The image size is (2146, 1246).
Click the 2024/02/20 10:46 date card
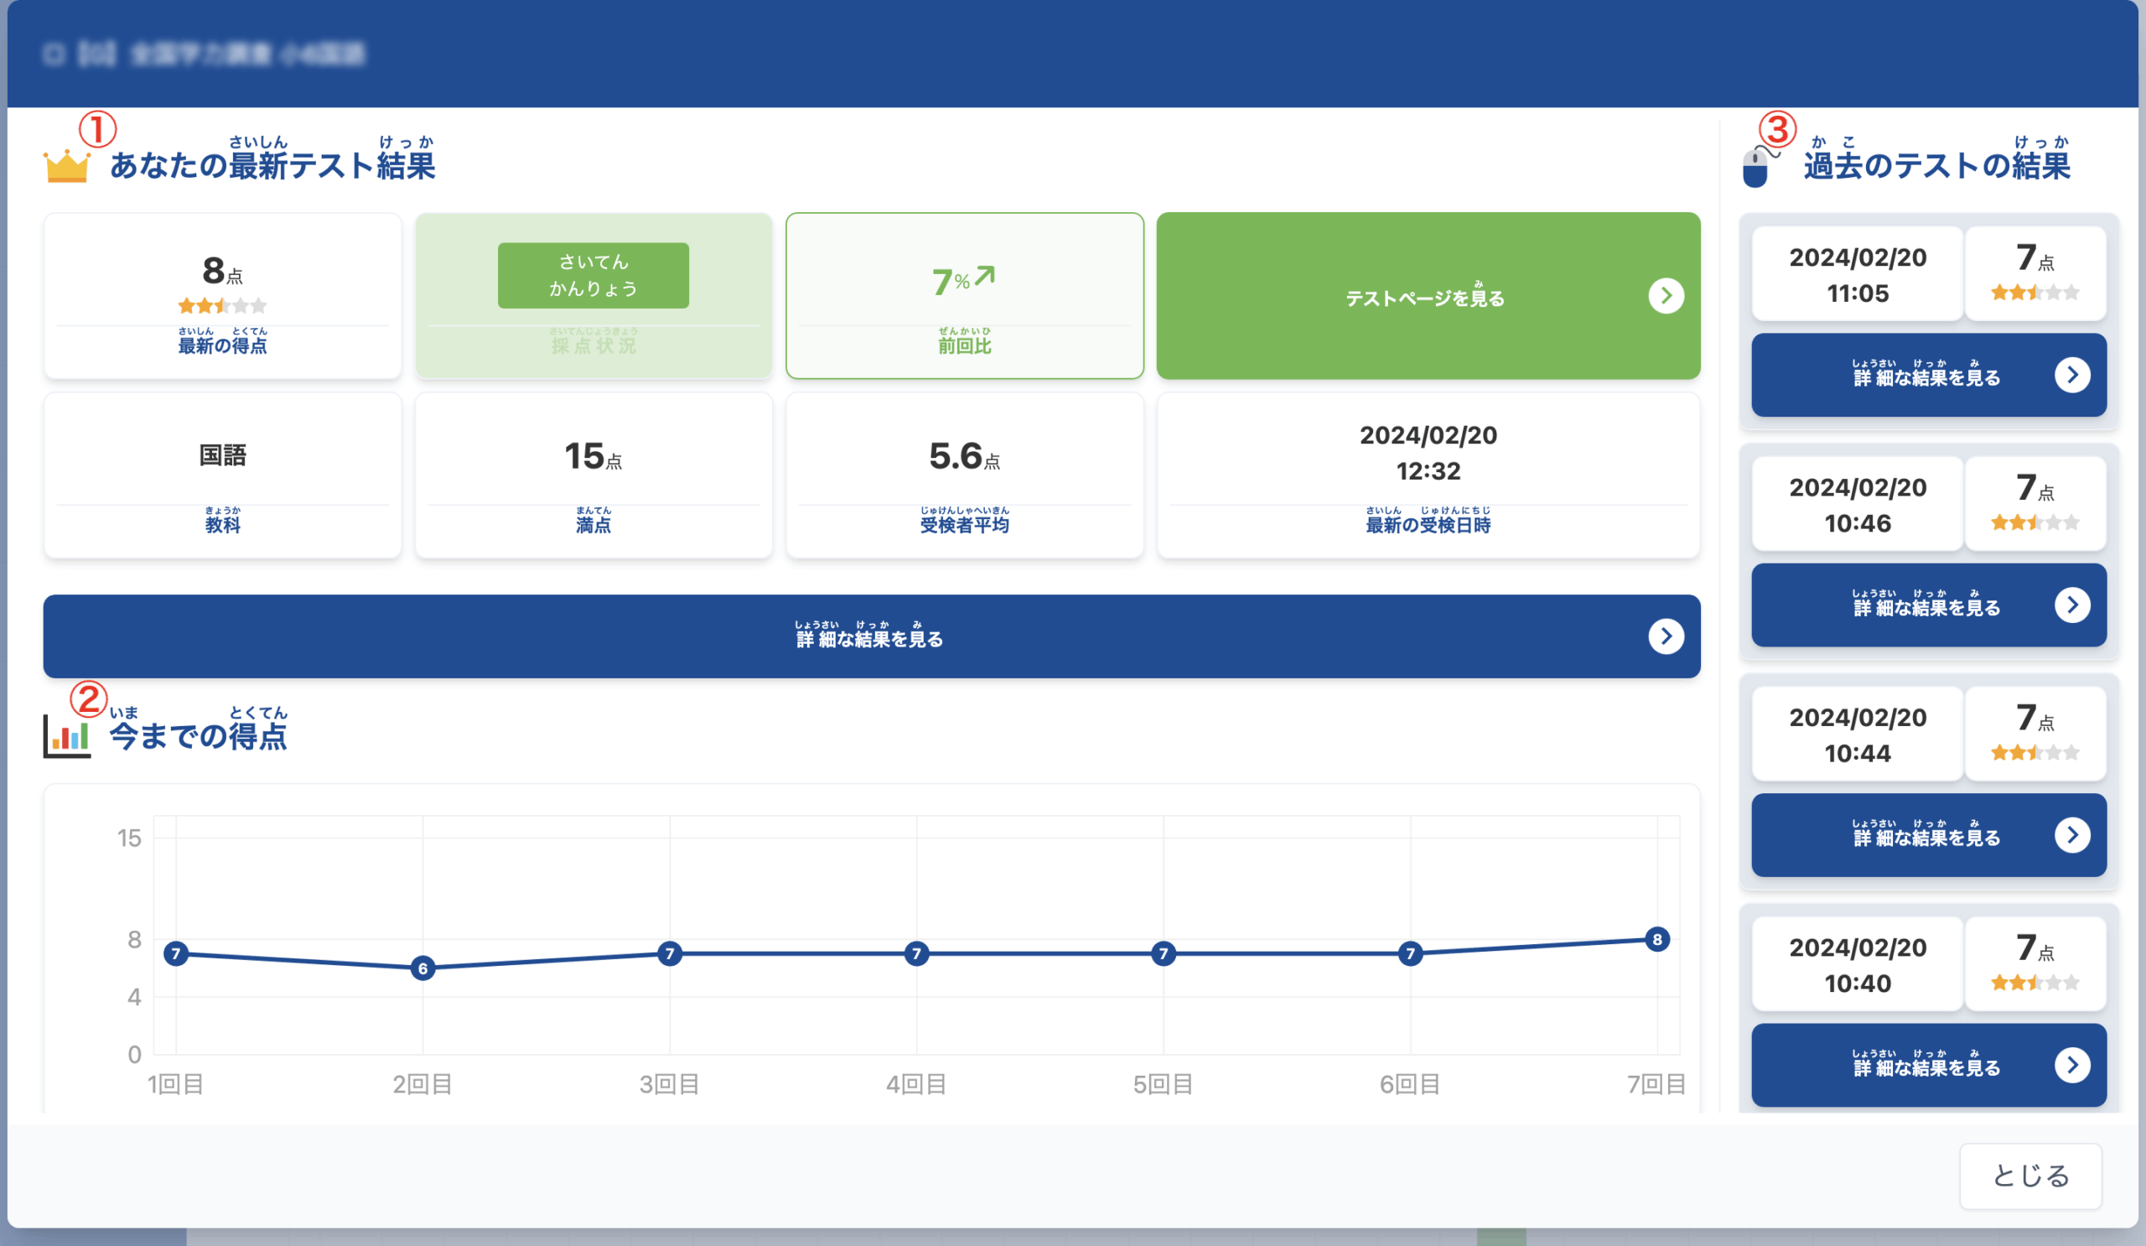point(1857,505)
